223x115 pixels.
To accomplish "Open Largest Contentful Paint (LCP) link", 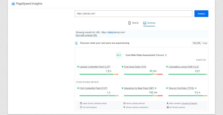I will 95,67.
